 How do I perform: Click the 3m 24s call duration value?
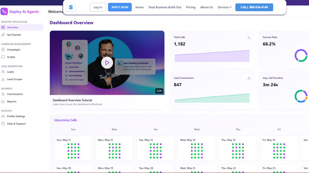[x=270, y=84]
